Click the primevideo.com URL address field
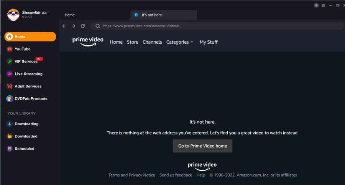The height and width of the screenshot is (185, 345). pyautogui.click(x=217, y=26)
